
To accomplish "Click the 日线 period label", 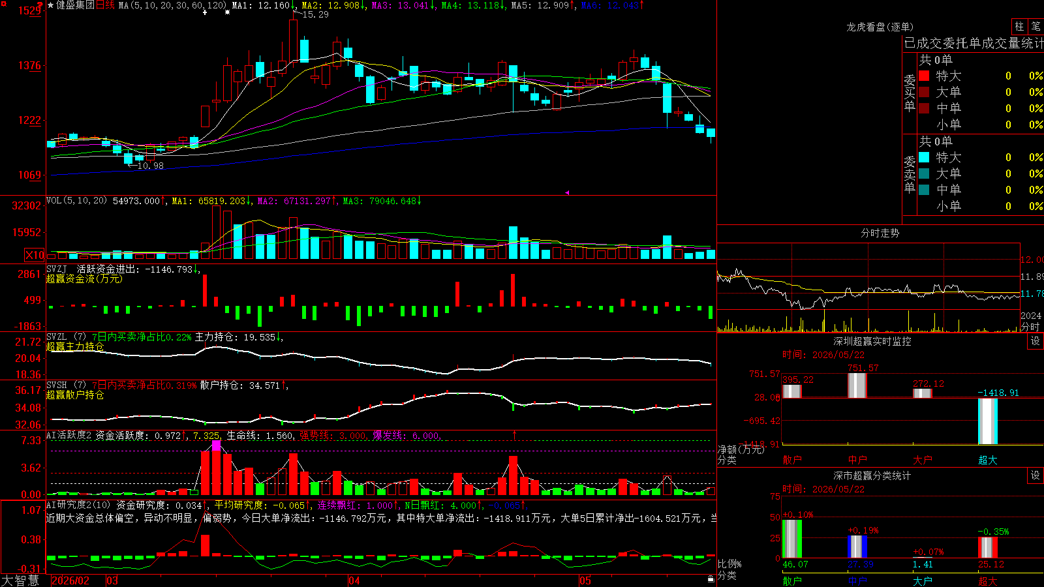I will pos(105,5).
